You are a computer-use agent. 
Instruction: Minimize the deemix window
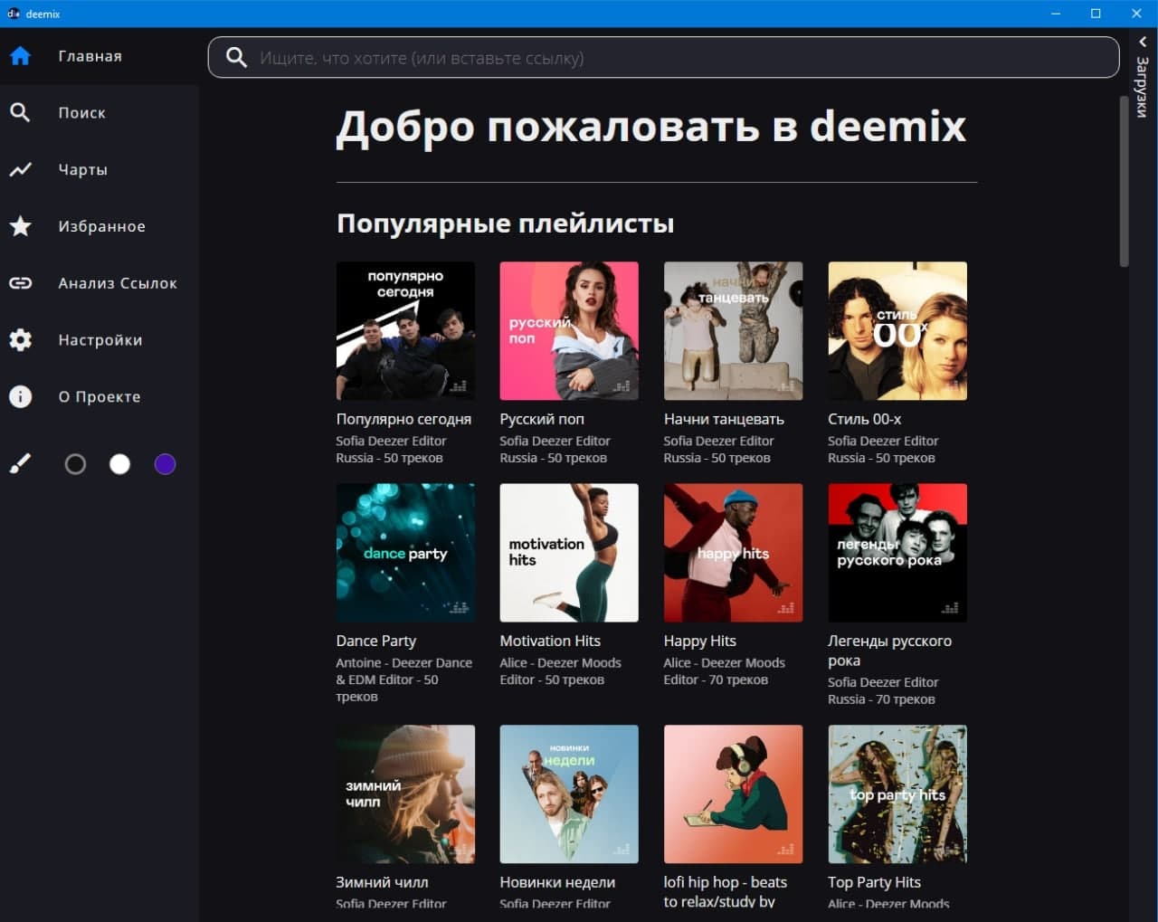pos(1056,14)
